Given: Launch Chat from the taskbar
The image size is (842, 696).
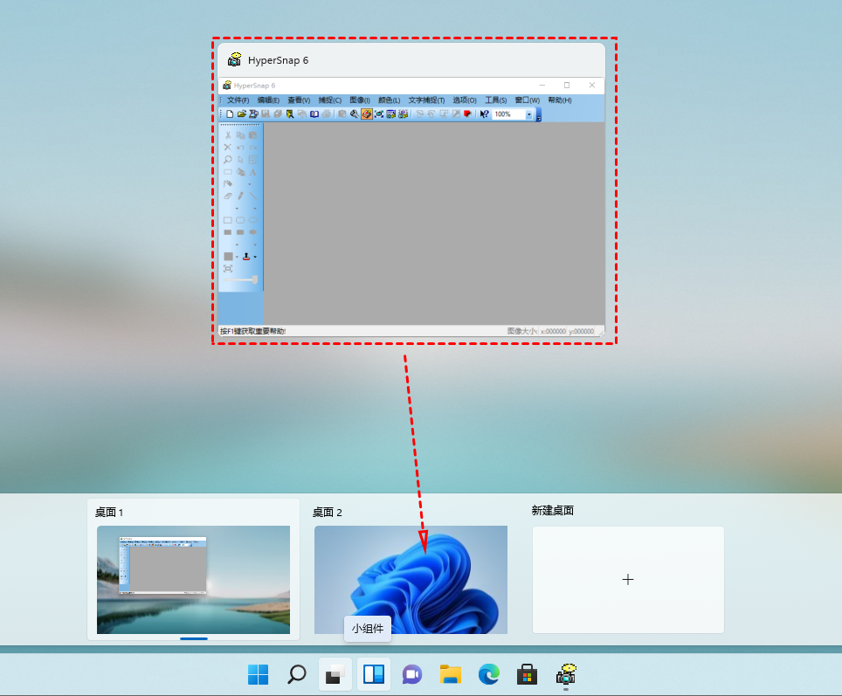Looking at the screenshot, I should point(412,674).
